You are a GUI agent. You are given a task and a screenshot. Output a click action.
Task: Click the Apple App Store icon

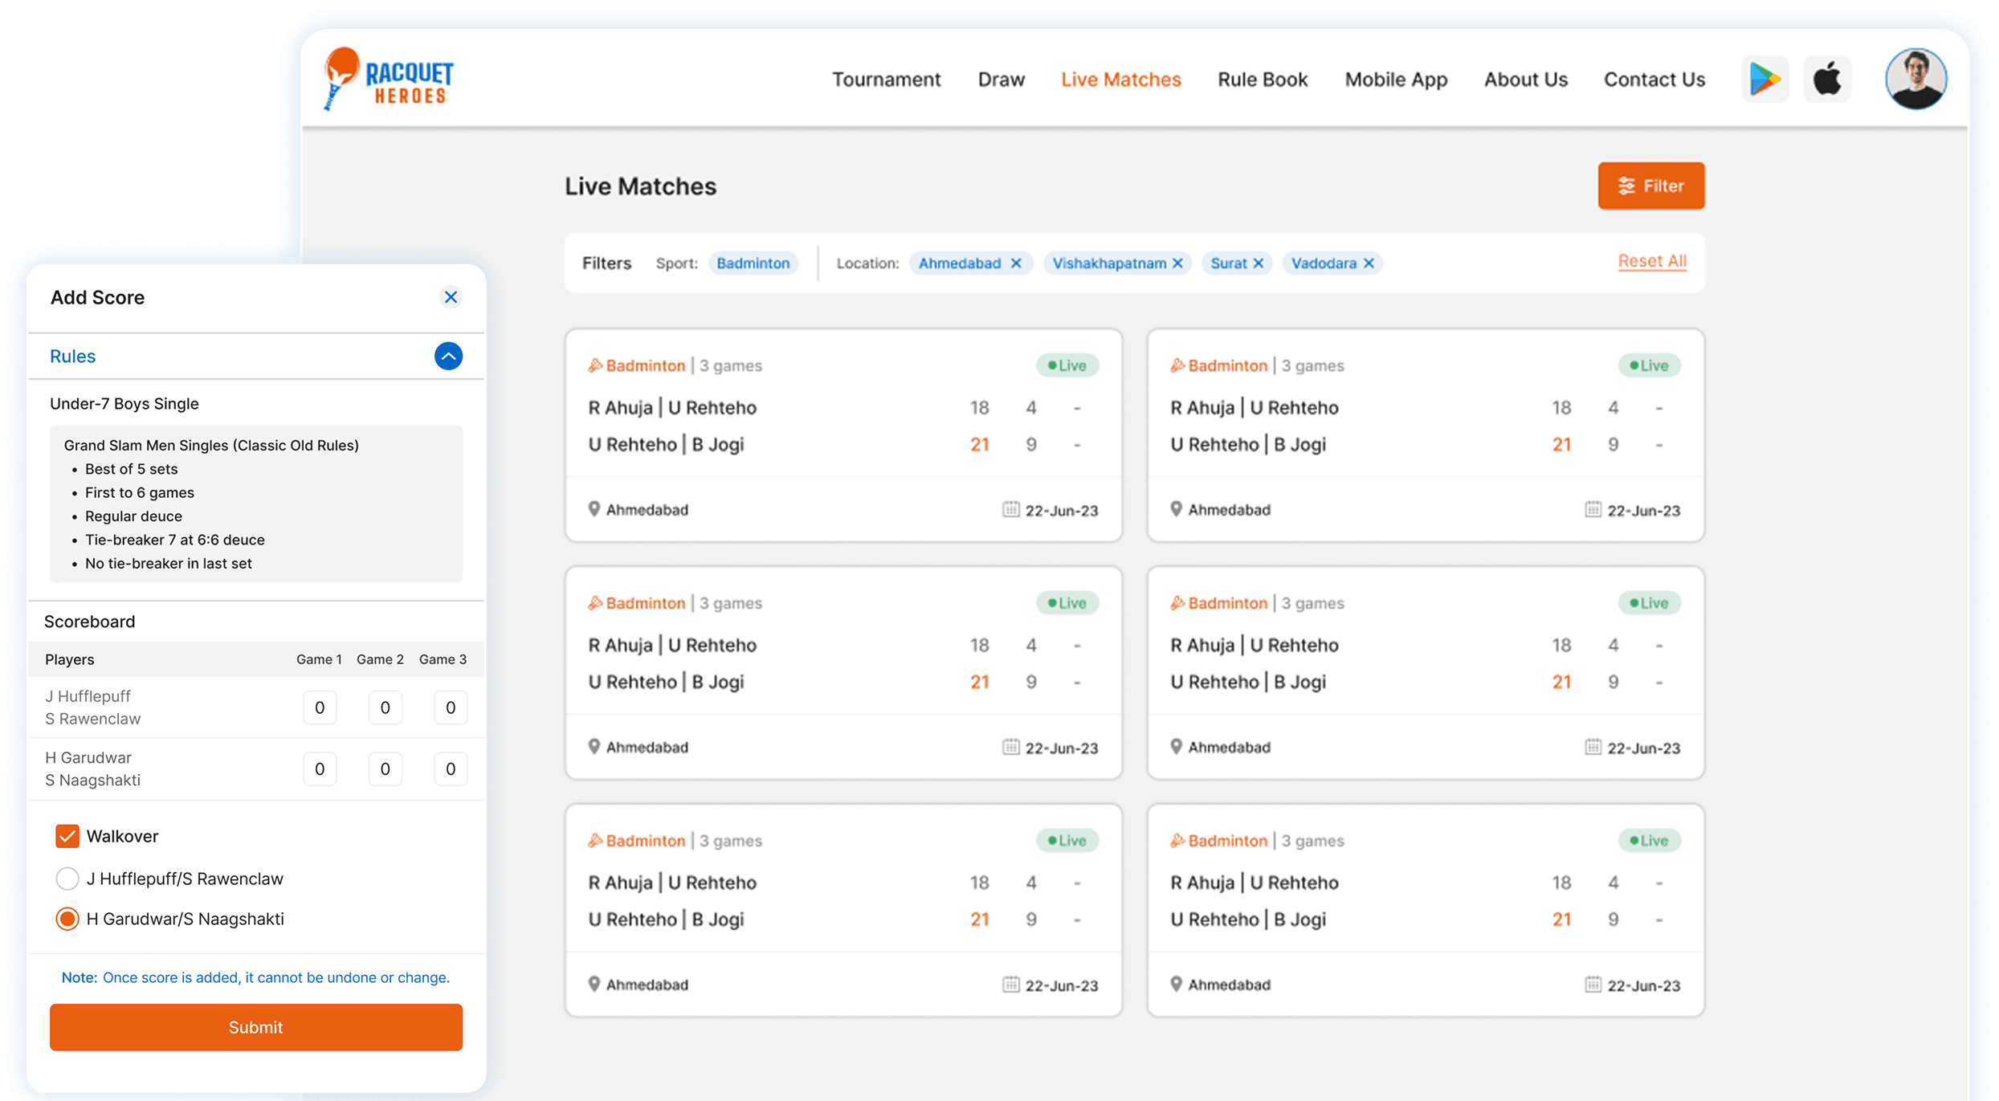coord(1827,80)
